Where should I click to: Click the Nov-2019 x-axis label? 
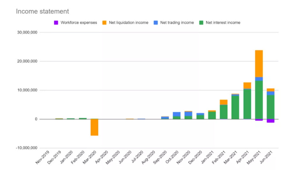point(43,157)
